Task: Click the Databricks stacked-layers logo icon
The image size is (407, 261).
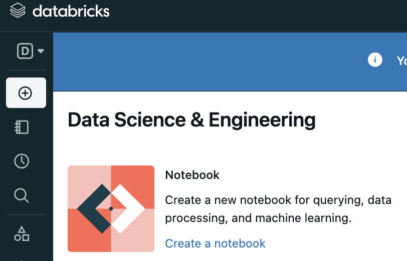Action: tap(18, 10)
